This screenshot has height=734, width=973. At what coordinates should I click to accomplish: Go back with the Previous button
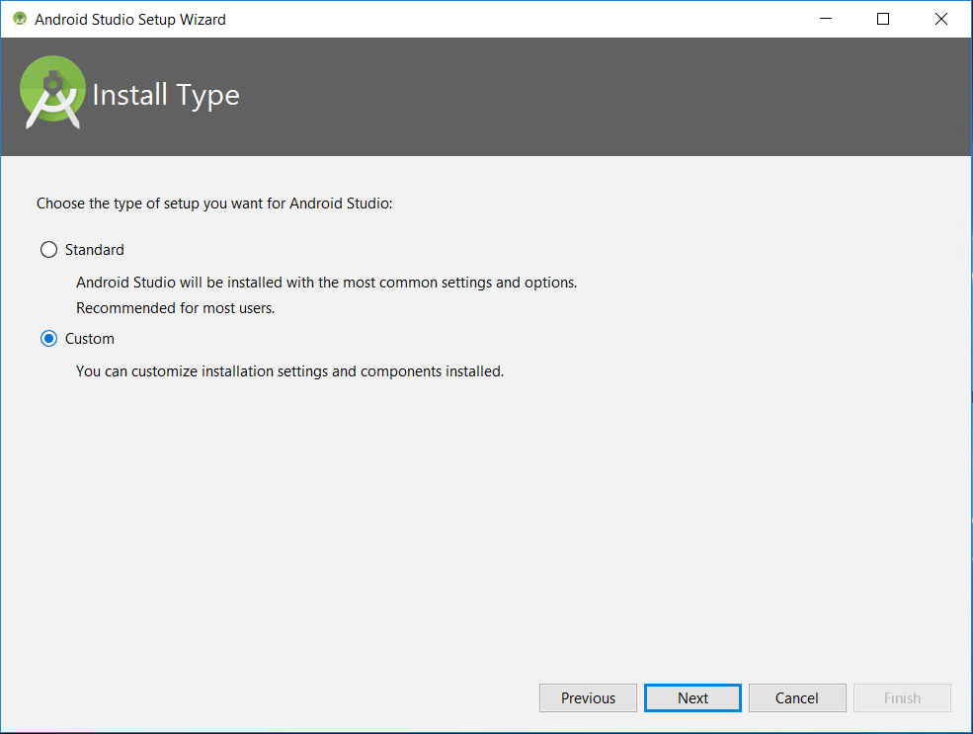tap(588, 697)
